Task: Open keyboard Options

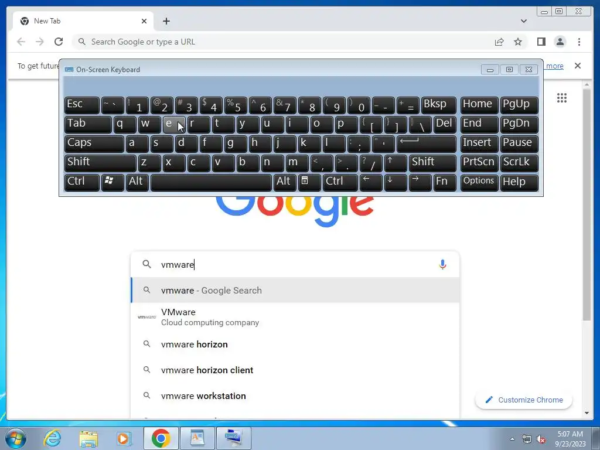Action: 479,182
